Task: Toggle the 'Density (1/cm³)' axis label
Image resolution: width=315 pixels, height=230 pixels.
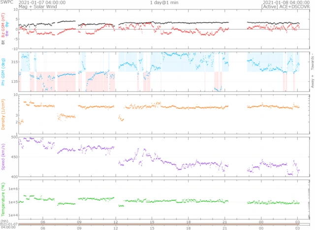Action: tap(3, 114)
